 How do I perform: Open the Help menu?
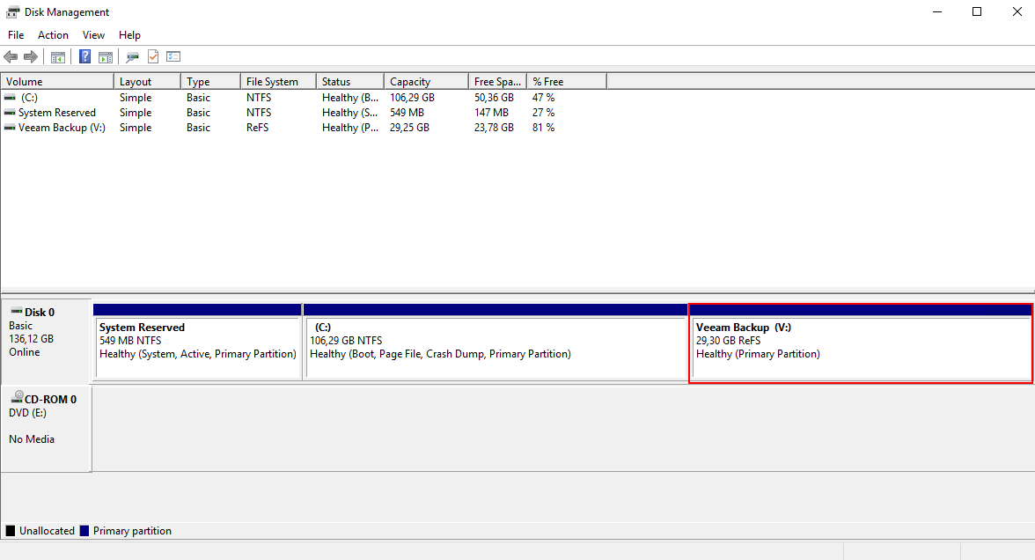pos(129,34)
